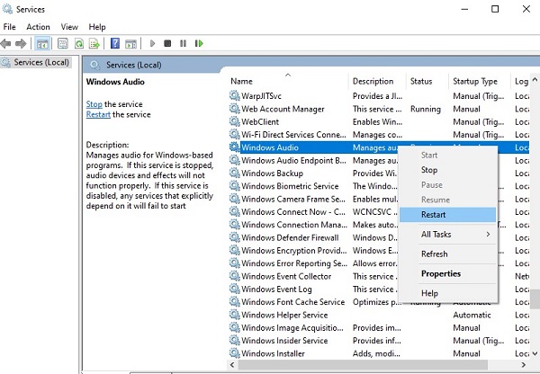540x374 pixels.
Task: Select Windows Helper Service row
Action: [379, 315]
